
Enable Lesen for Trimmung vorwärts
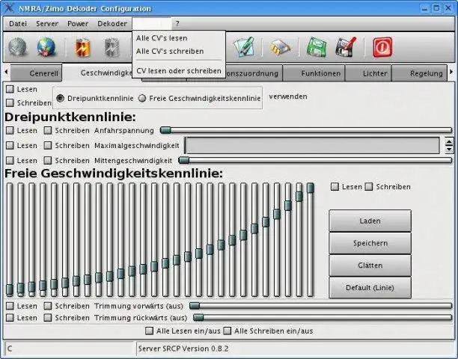(10, 306)
